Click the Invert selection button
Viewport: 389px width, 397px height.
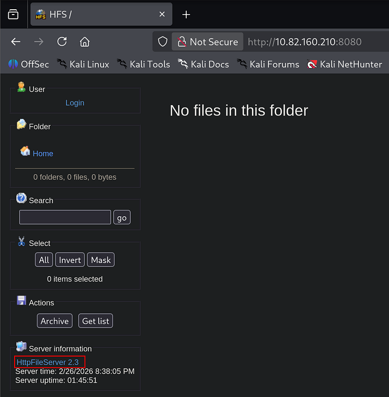point(70,260)
